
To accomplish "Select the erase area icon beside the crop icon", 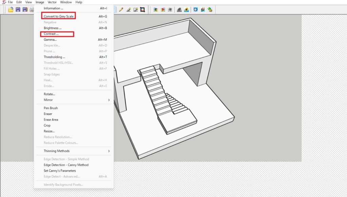I will point(136,10).
